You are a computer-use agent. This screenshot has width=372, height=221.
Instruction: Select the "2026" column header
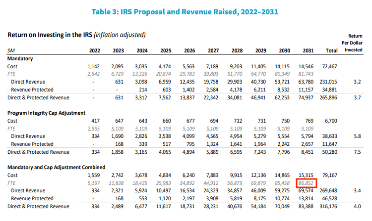tap(189, 50)
